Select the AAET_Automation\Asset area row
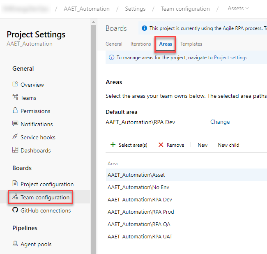Viewport: 267px width, 254px height. tap(186, 175)
